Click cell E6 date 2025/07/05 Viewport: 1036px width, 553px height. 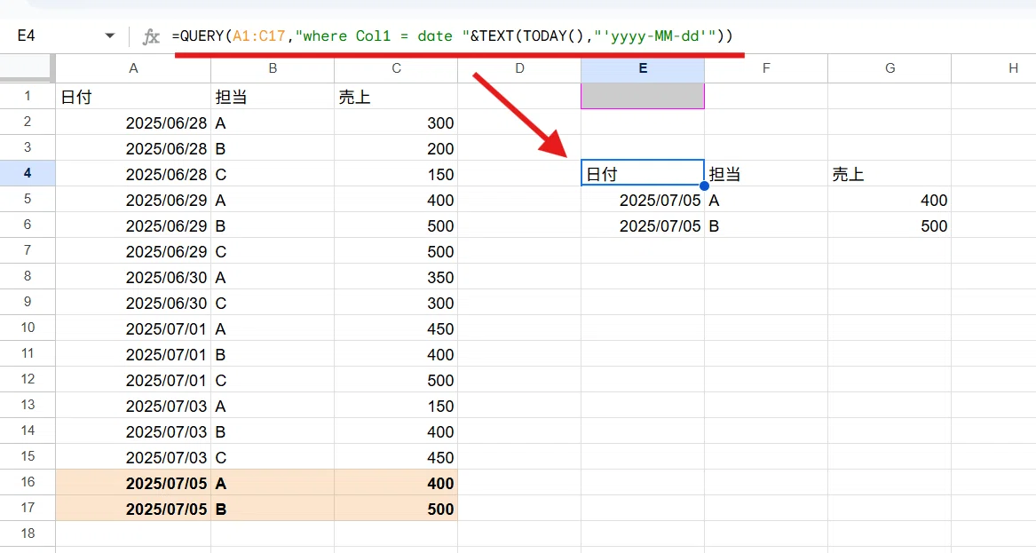coord(643,225)
